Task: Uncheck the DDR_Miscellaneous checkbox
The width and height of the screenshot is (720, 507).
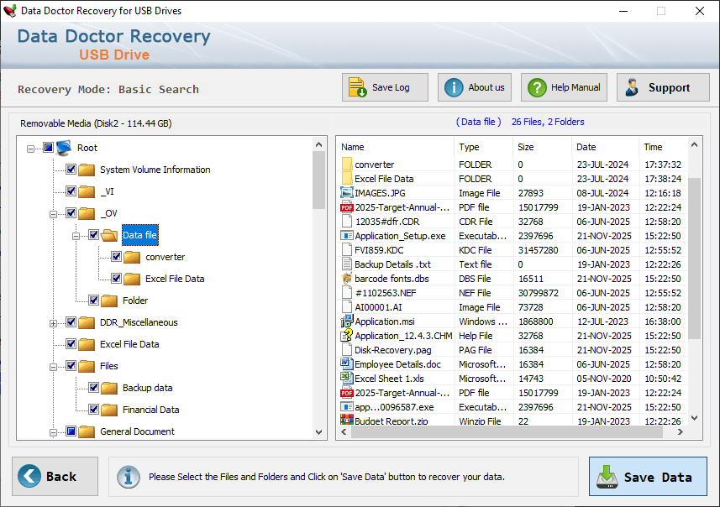Action: tap(71, 321)
